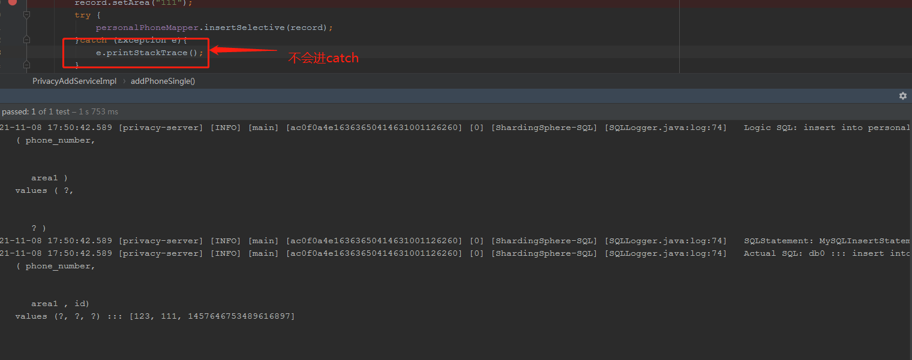Click the first '( phone_number,' console line
Image resolution: width=912 pixels, height=360 pixels.
(55, 140)
